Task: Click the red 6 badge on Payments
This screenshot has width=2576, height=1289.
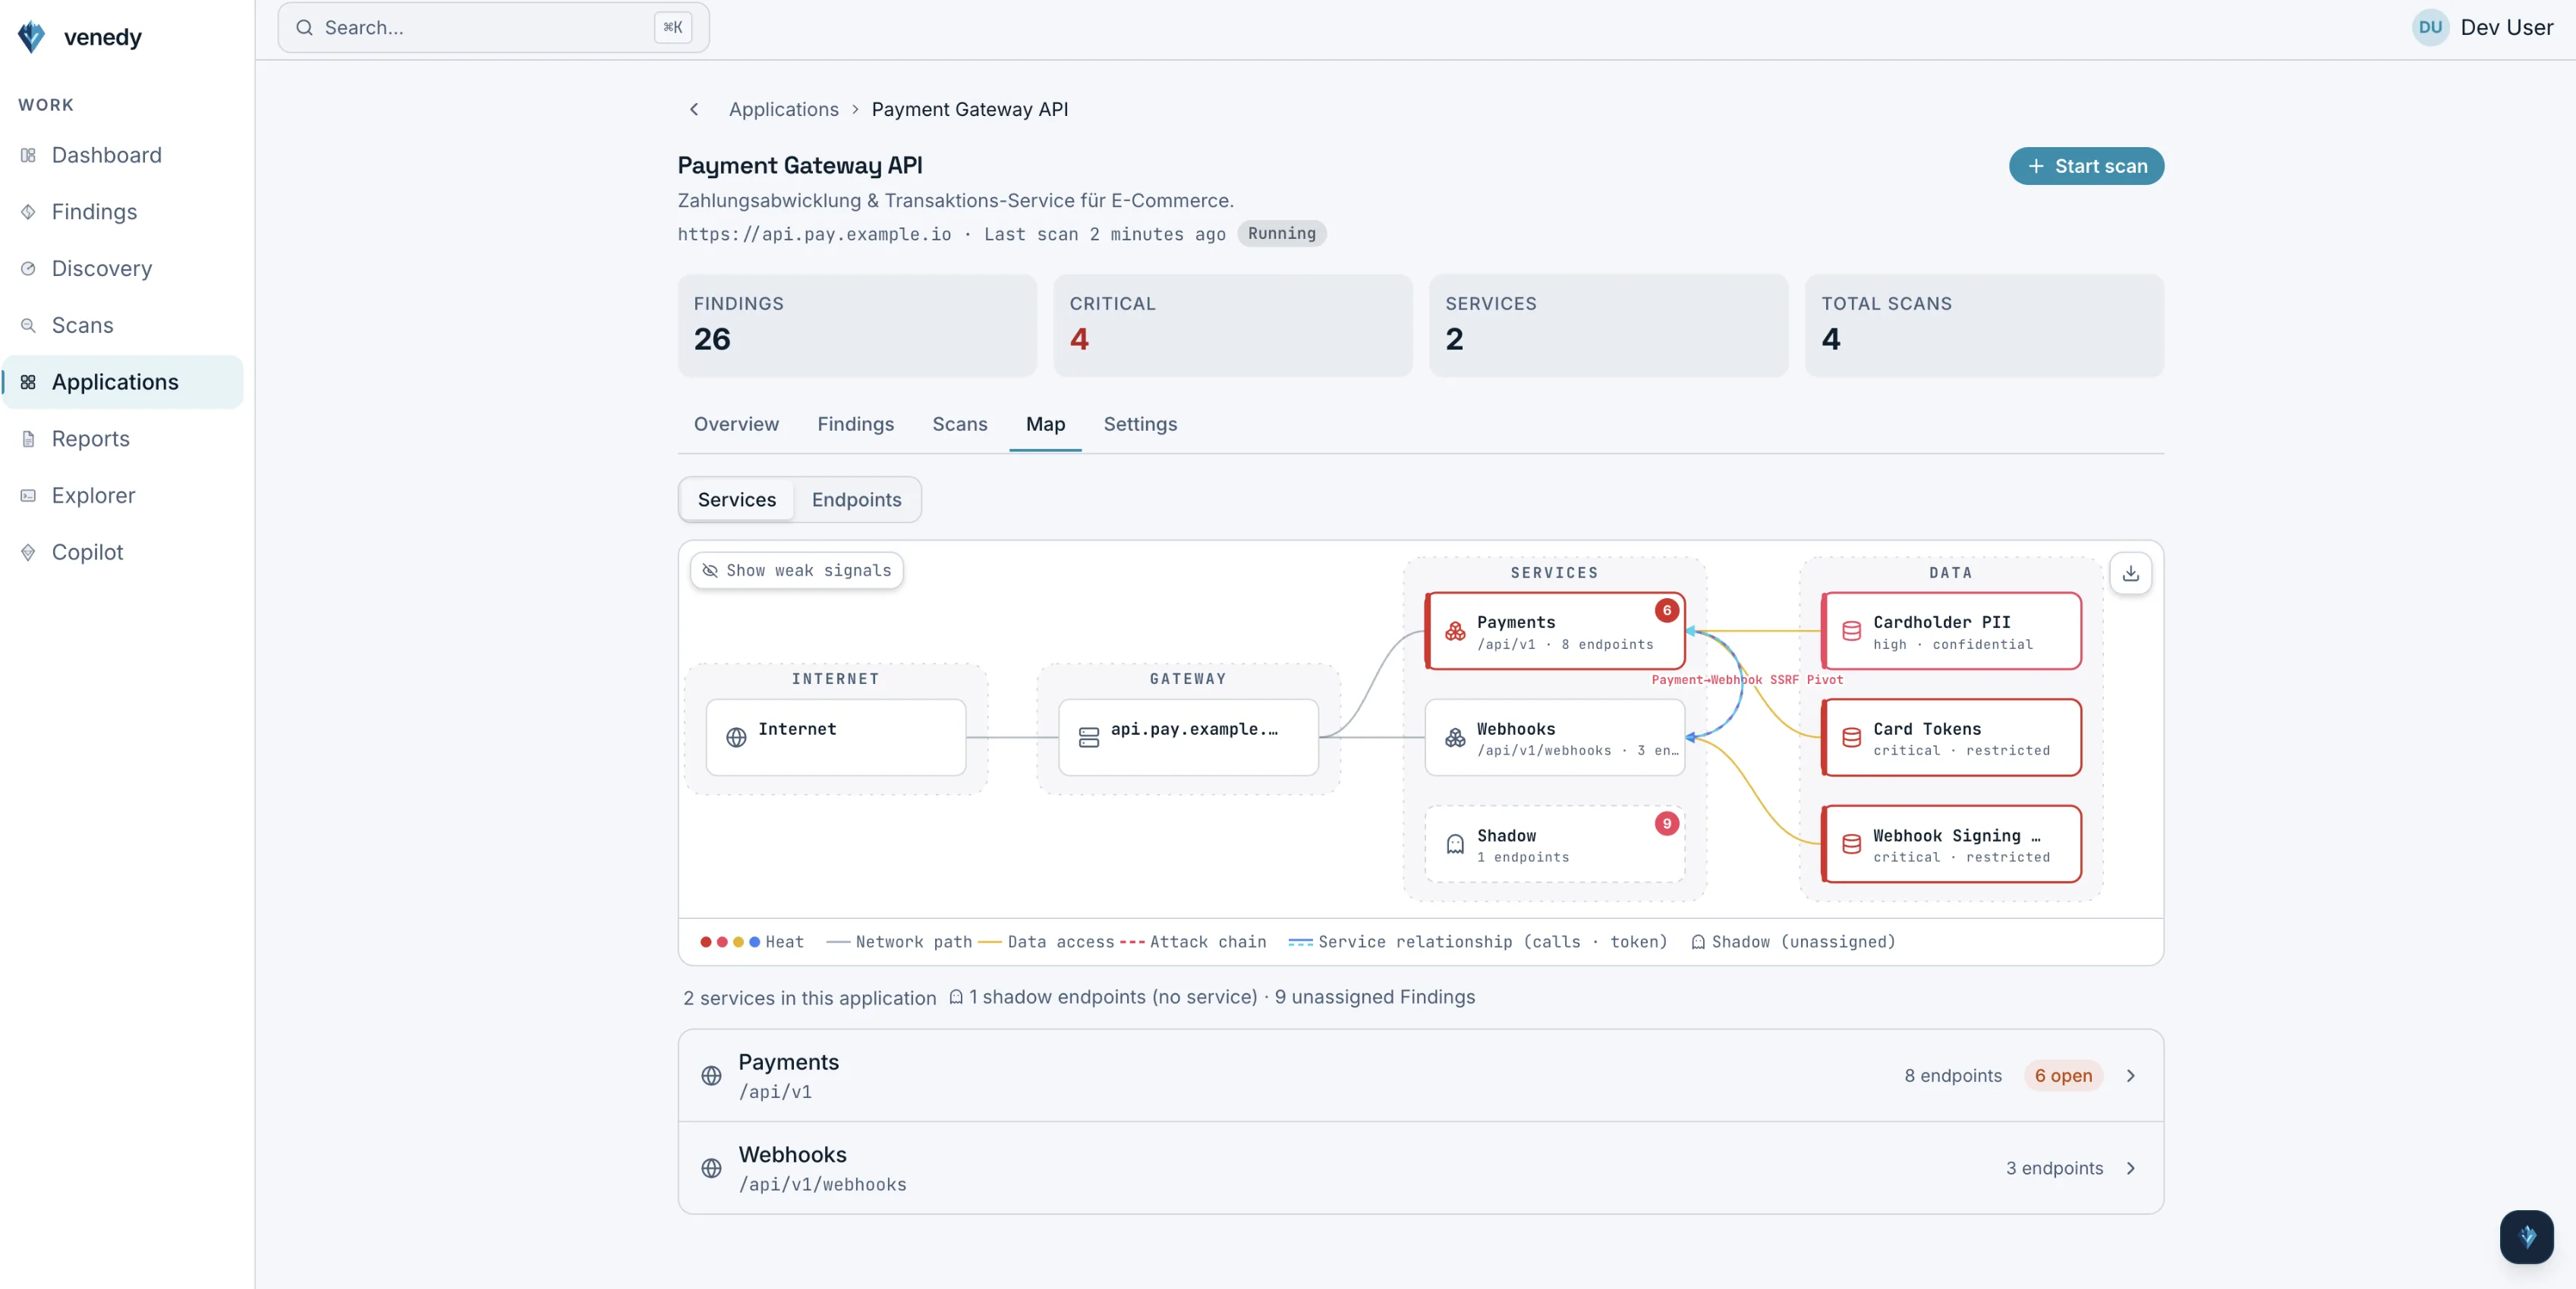Action: pos(1666,610)
